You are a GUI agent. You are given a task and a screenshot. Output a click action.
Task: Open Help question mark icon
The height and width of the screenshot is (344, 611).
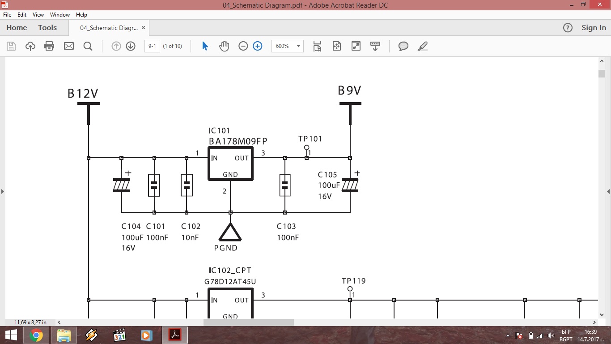tap(568, 28)
